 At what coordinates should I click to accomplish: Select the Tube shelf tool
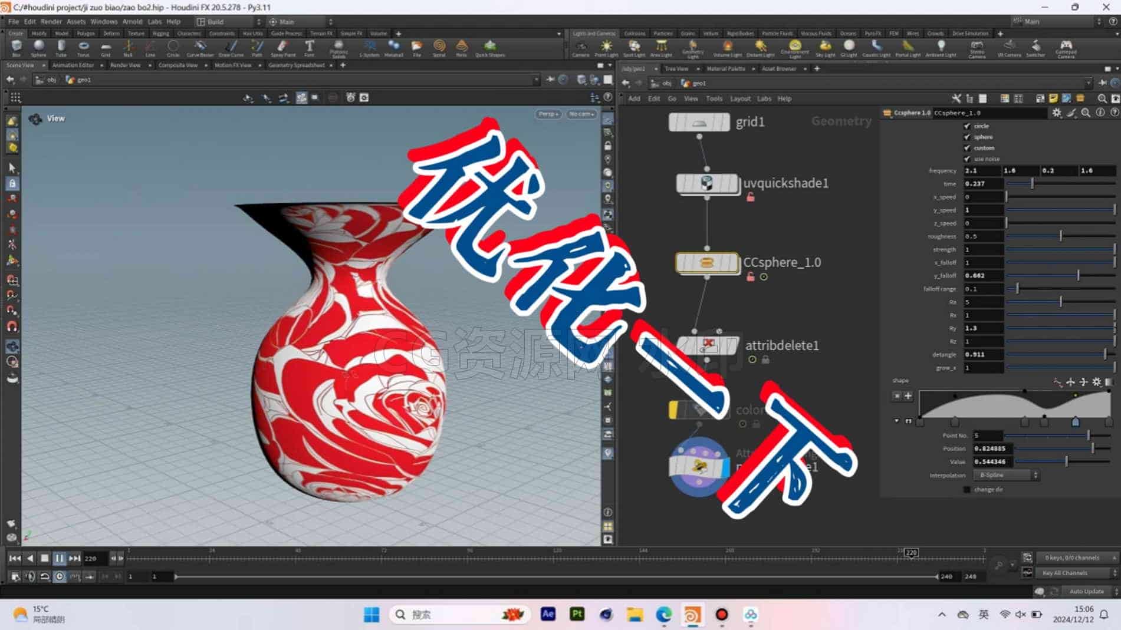click(x=61, y=48)
